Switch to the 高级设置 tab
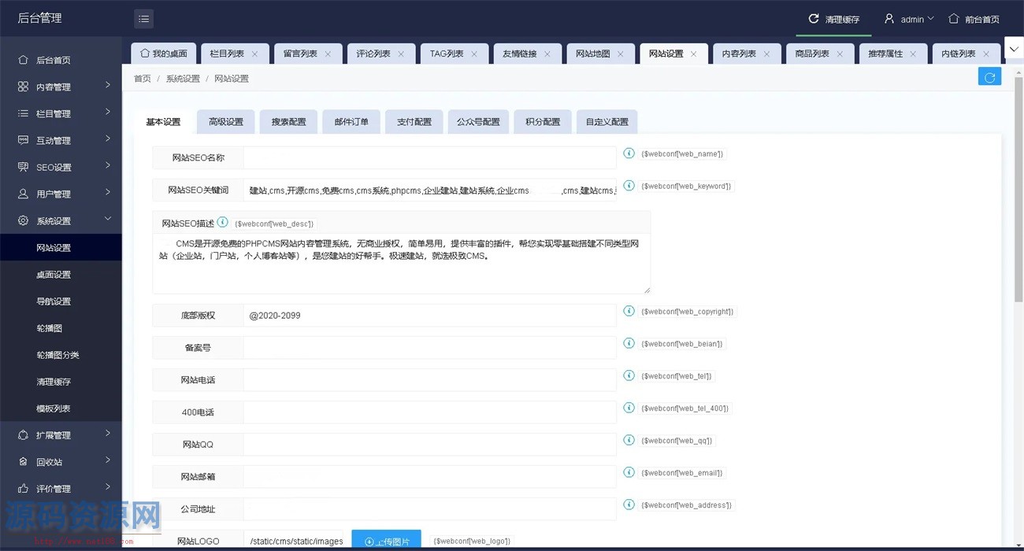The height and width of the screenshot is (551, 1024). pyautogui.click(x=226, y=122)
